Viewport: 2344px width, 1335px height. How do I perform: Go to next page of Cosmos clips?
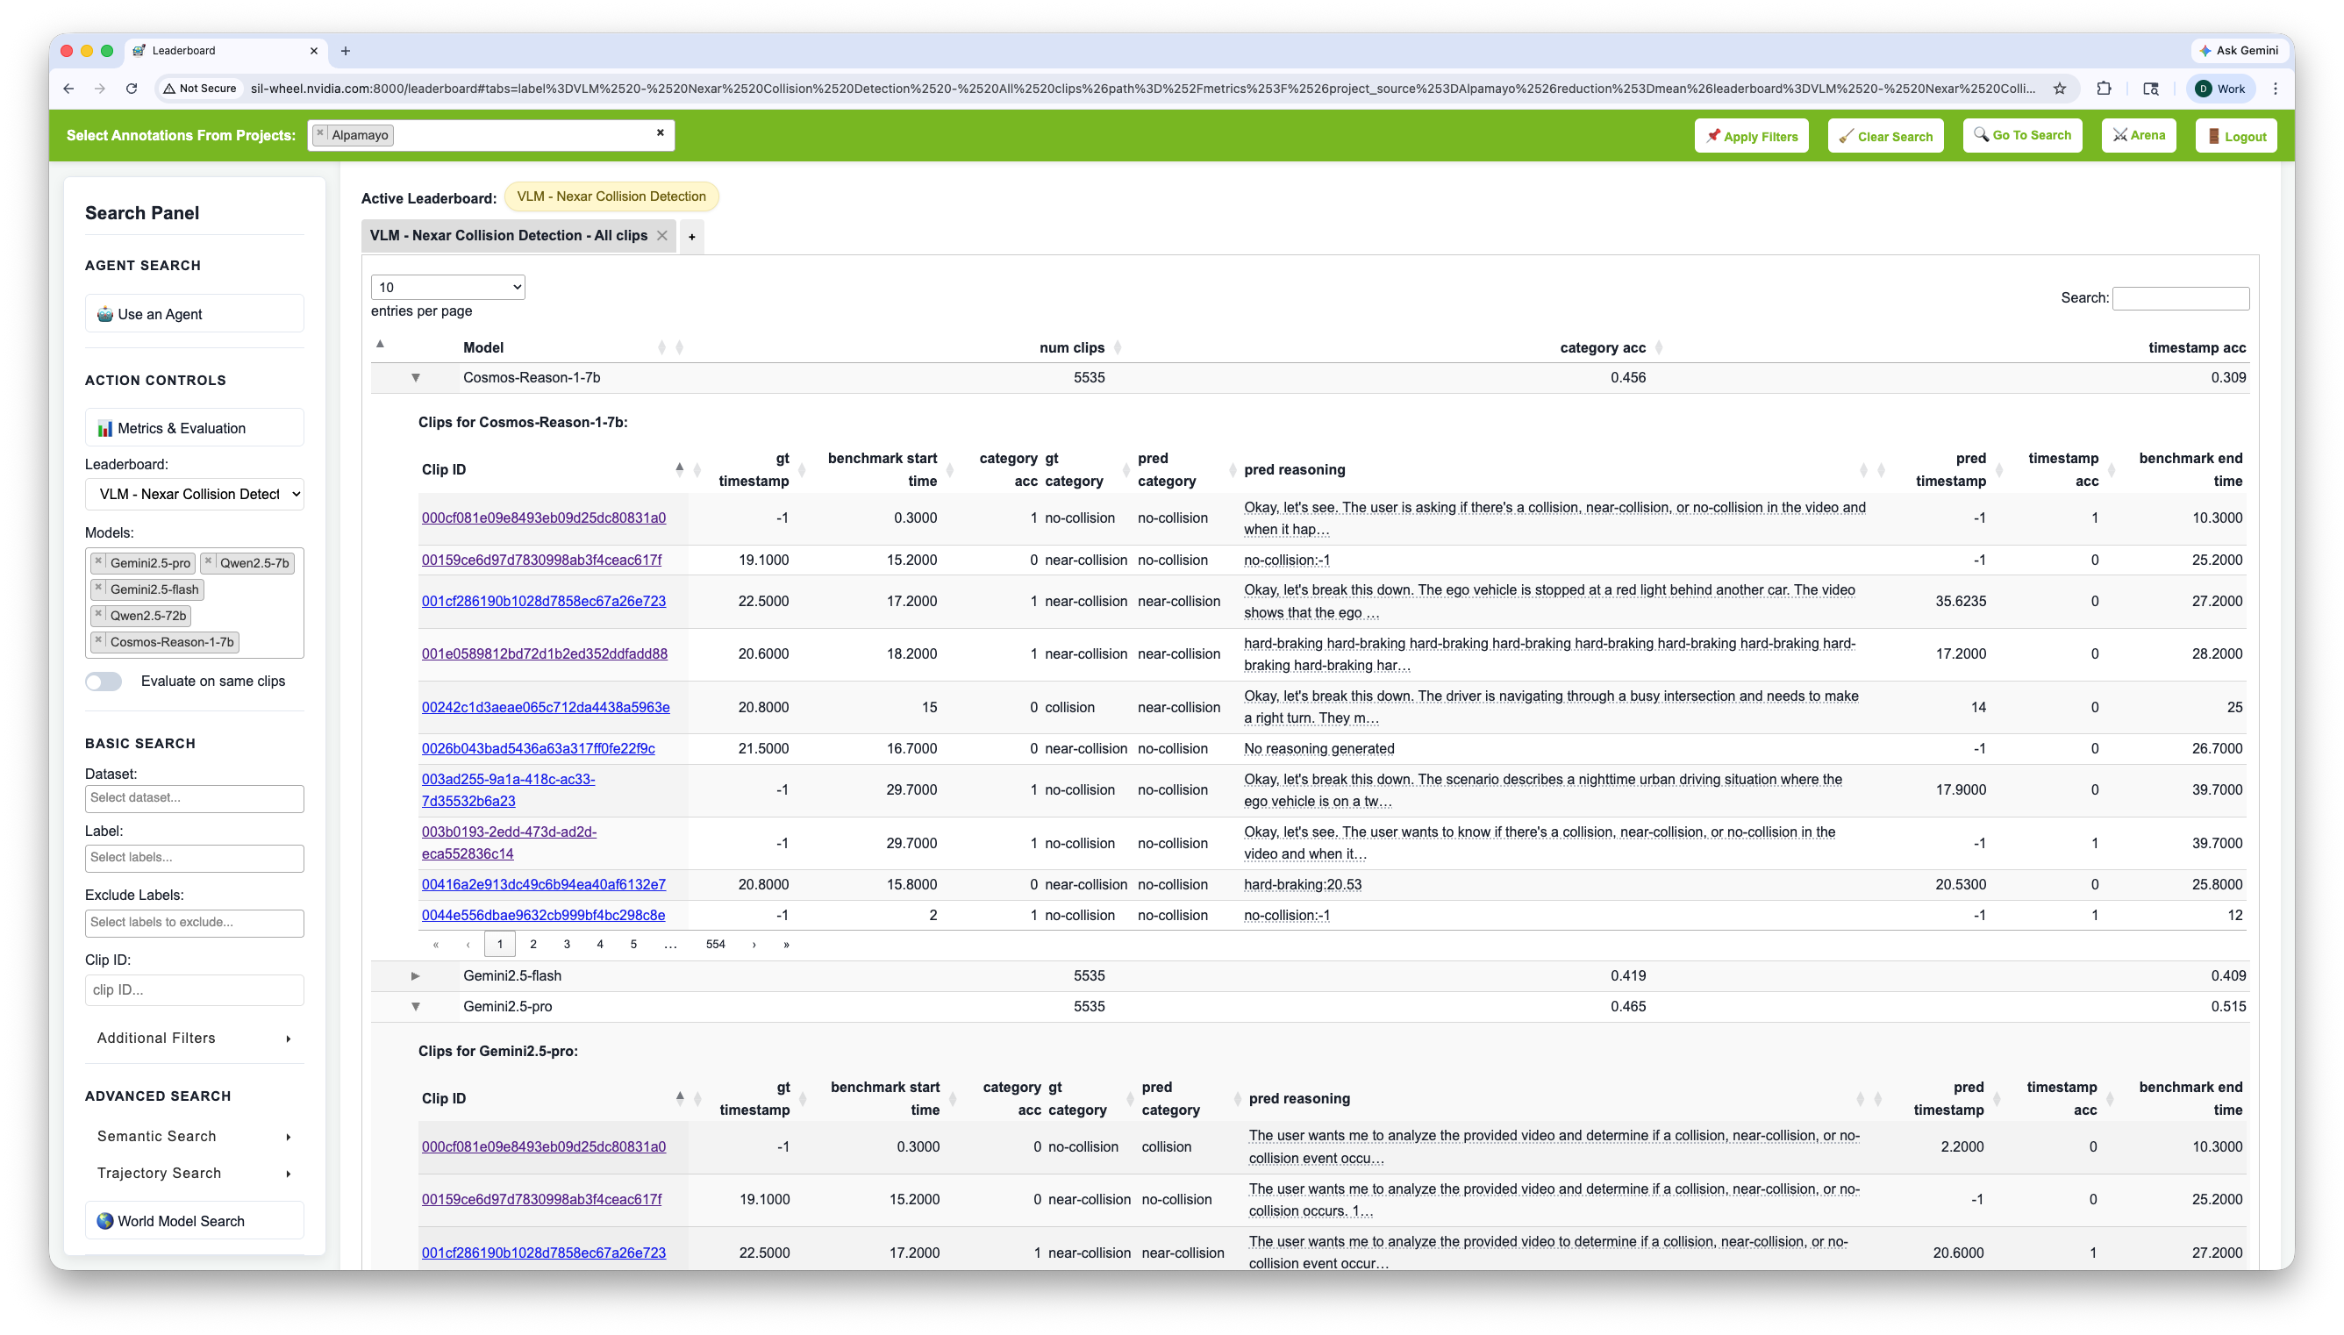pos(754,944)
